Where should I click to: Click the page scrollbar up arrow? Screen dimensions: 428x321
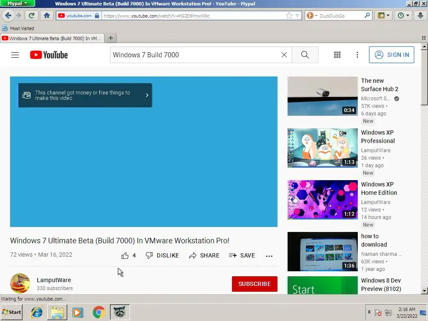pos(424,47)
